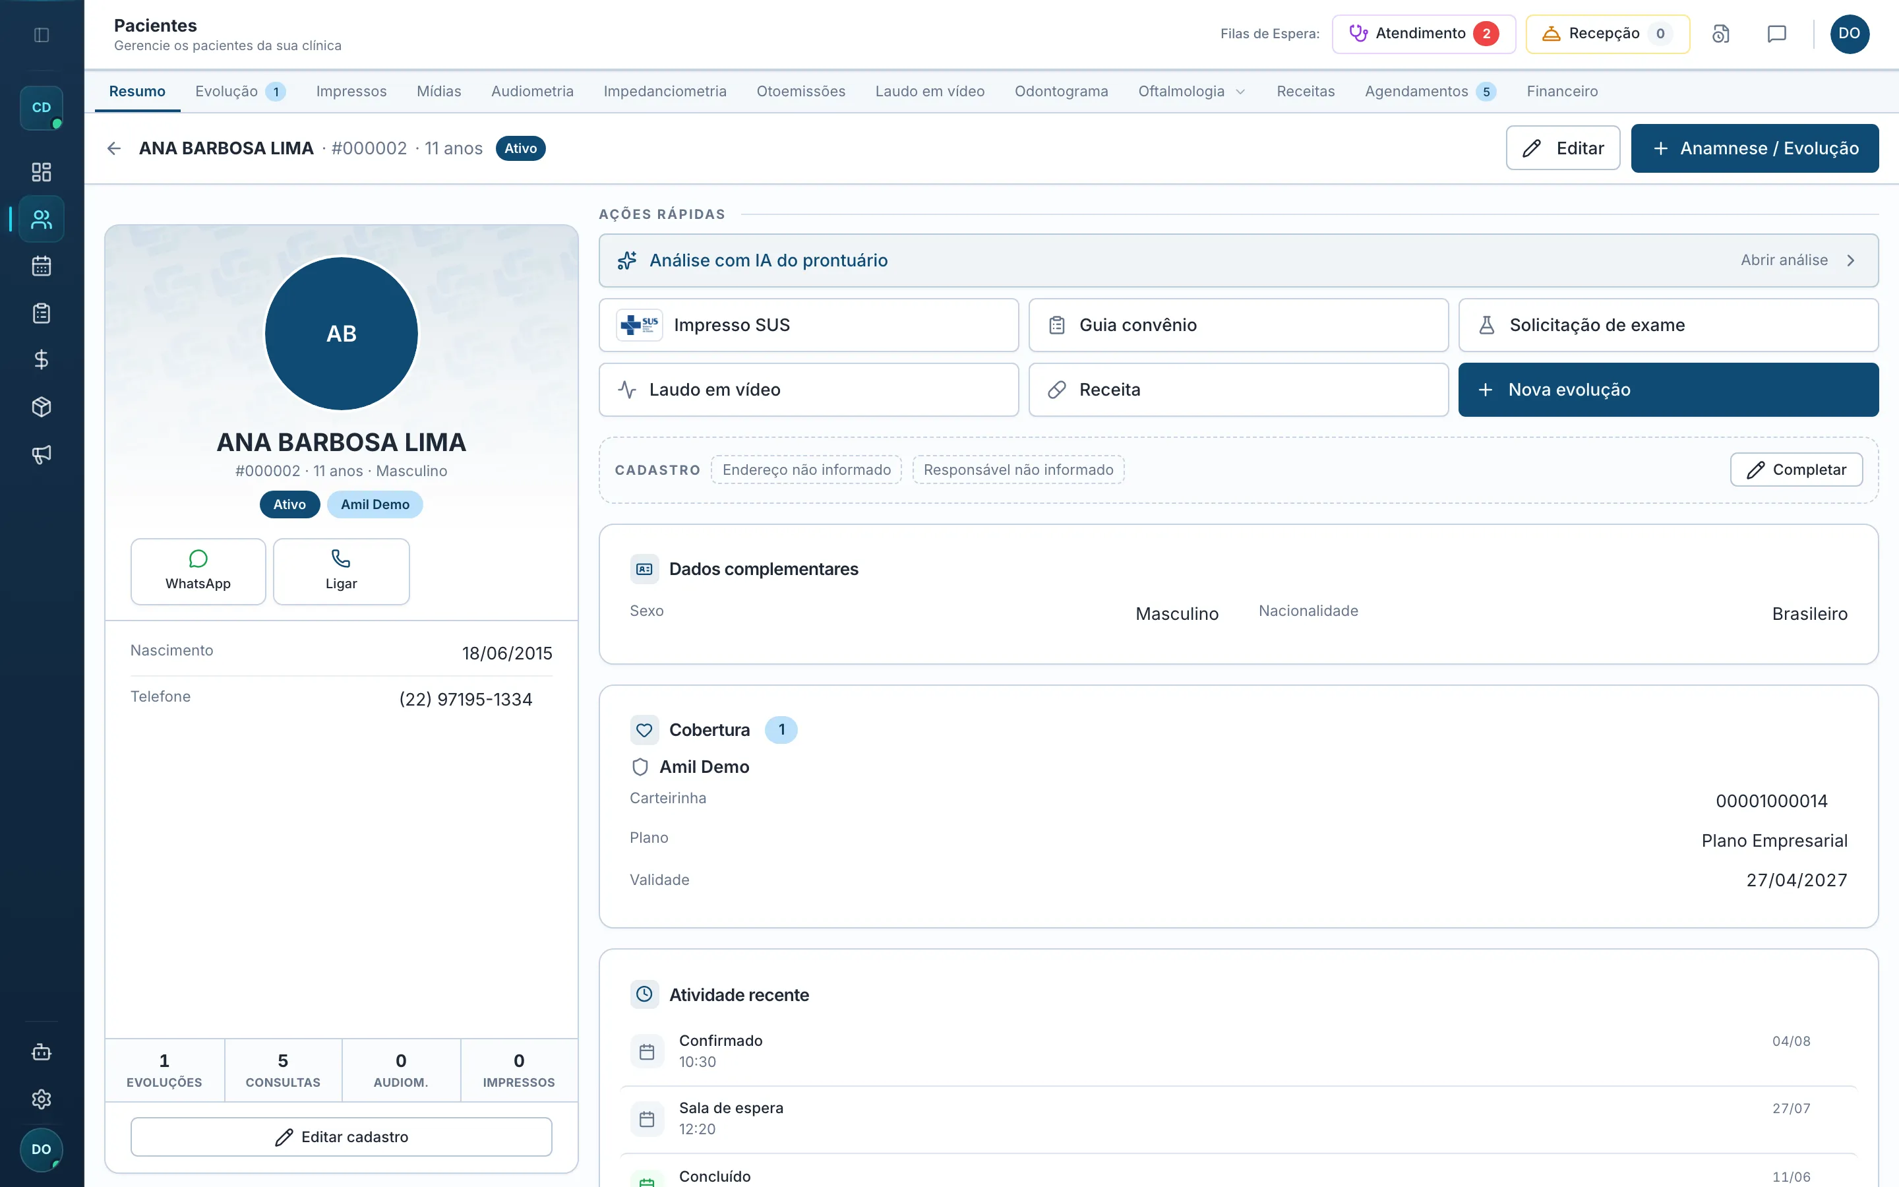Click the AB patient avatar circle
Viewport: 1899px width, 1187px height.
[x=342, y=334]
